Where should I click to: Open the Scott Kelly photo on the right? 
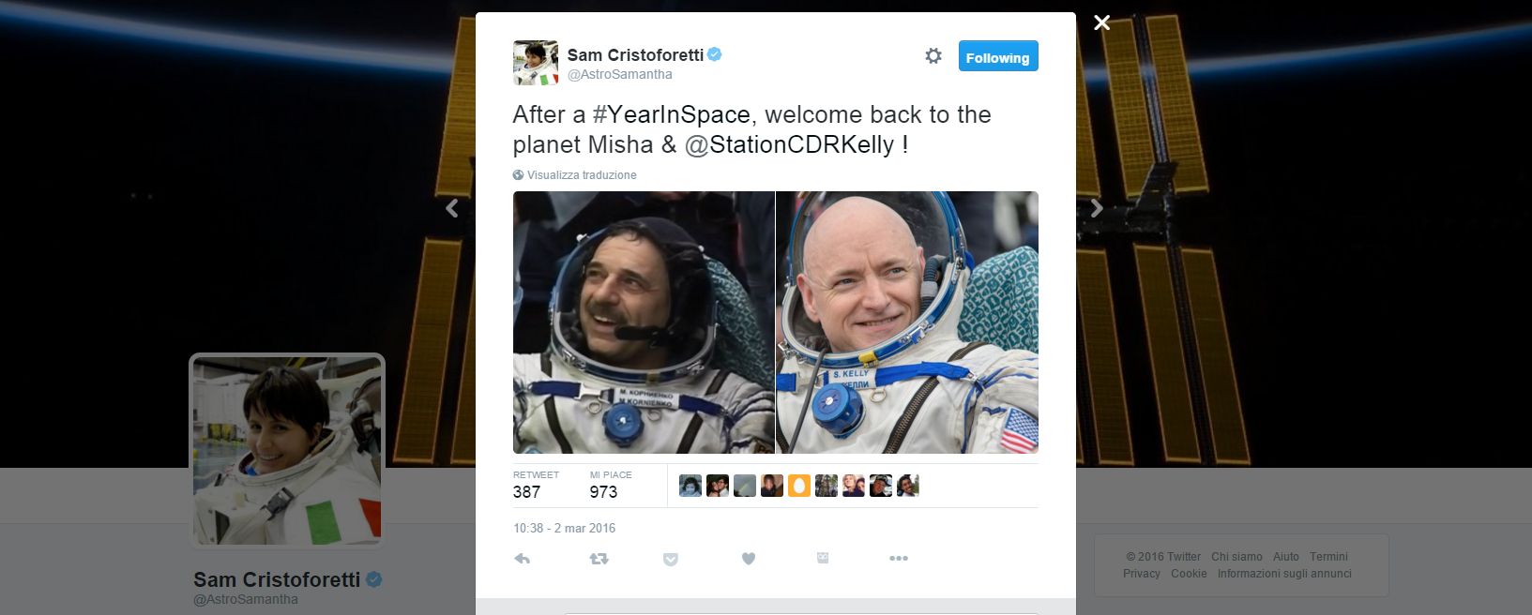(x=907, y=322)
